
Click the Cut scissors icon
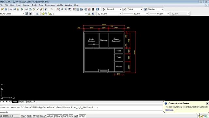tap(26, 9)
